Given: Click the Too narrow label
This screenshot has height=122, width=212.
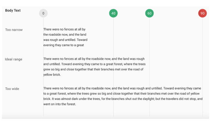Looking at the screenshot, I should 14,30.
